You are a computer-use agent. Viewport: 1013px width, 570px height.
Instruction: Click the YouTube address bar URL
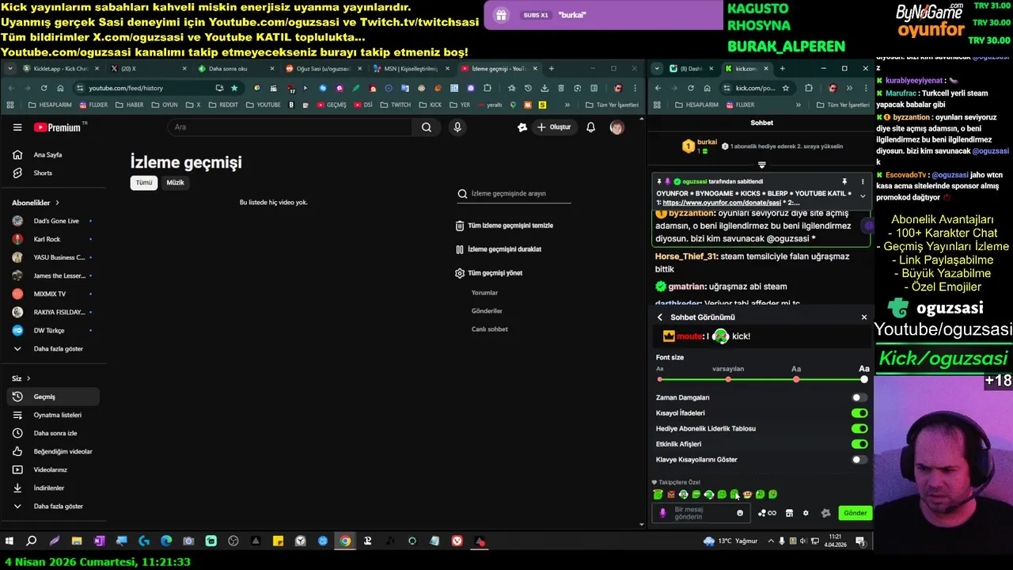click(x=126, y=88)
